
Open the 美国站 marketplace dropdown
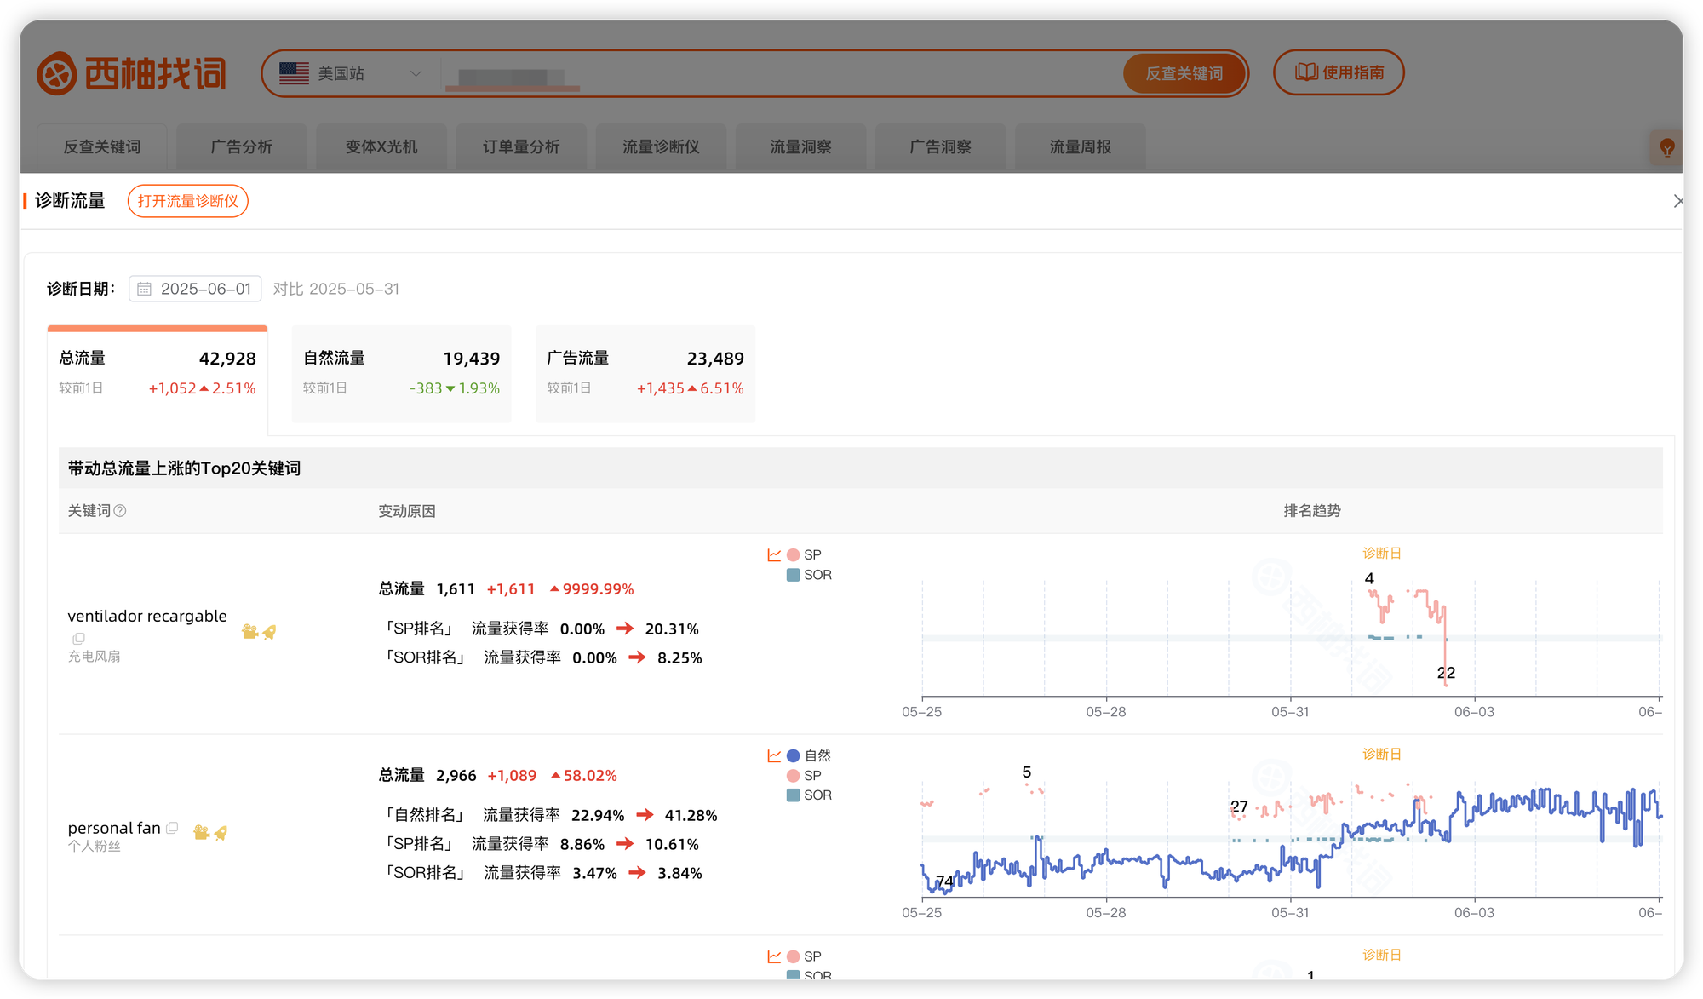coord(351,74)
